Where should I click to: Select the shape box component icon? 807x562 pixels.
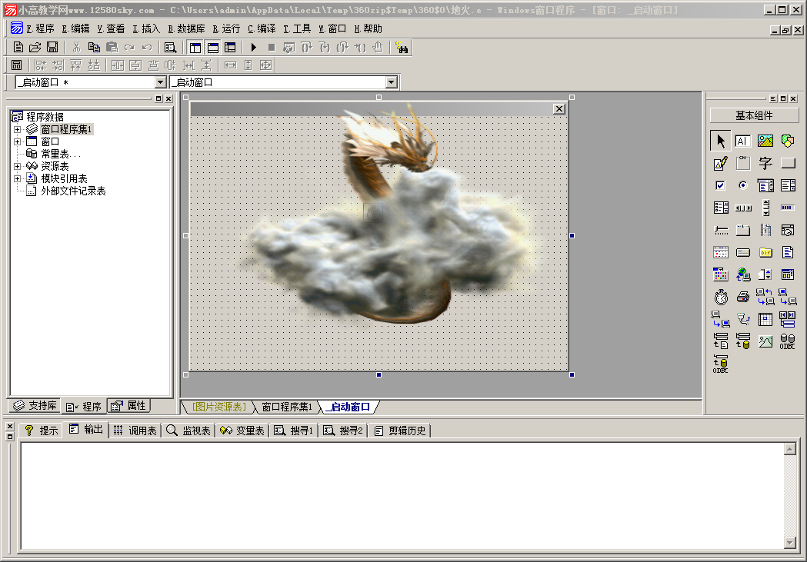pos(788,141)
